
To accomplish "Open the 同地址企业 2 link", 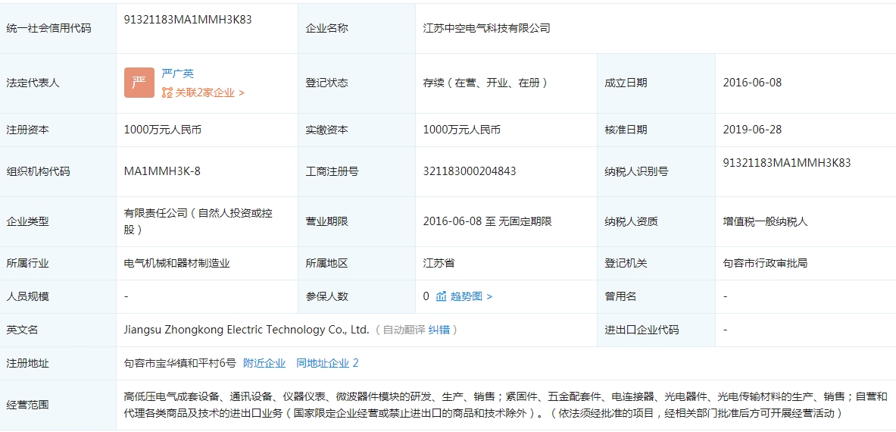I will tap(327, 363).
